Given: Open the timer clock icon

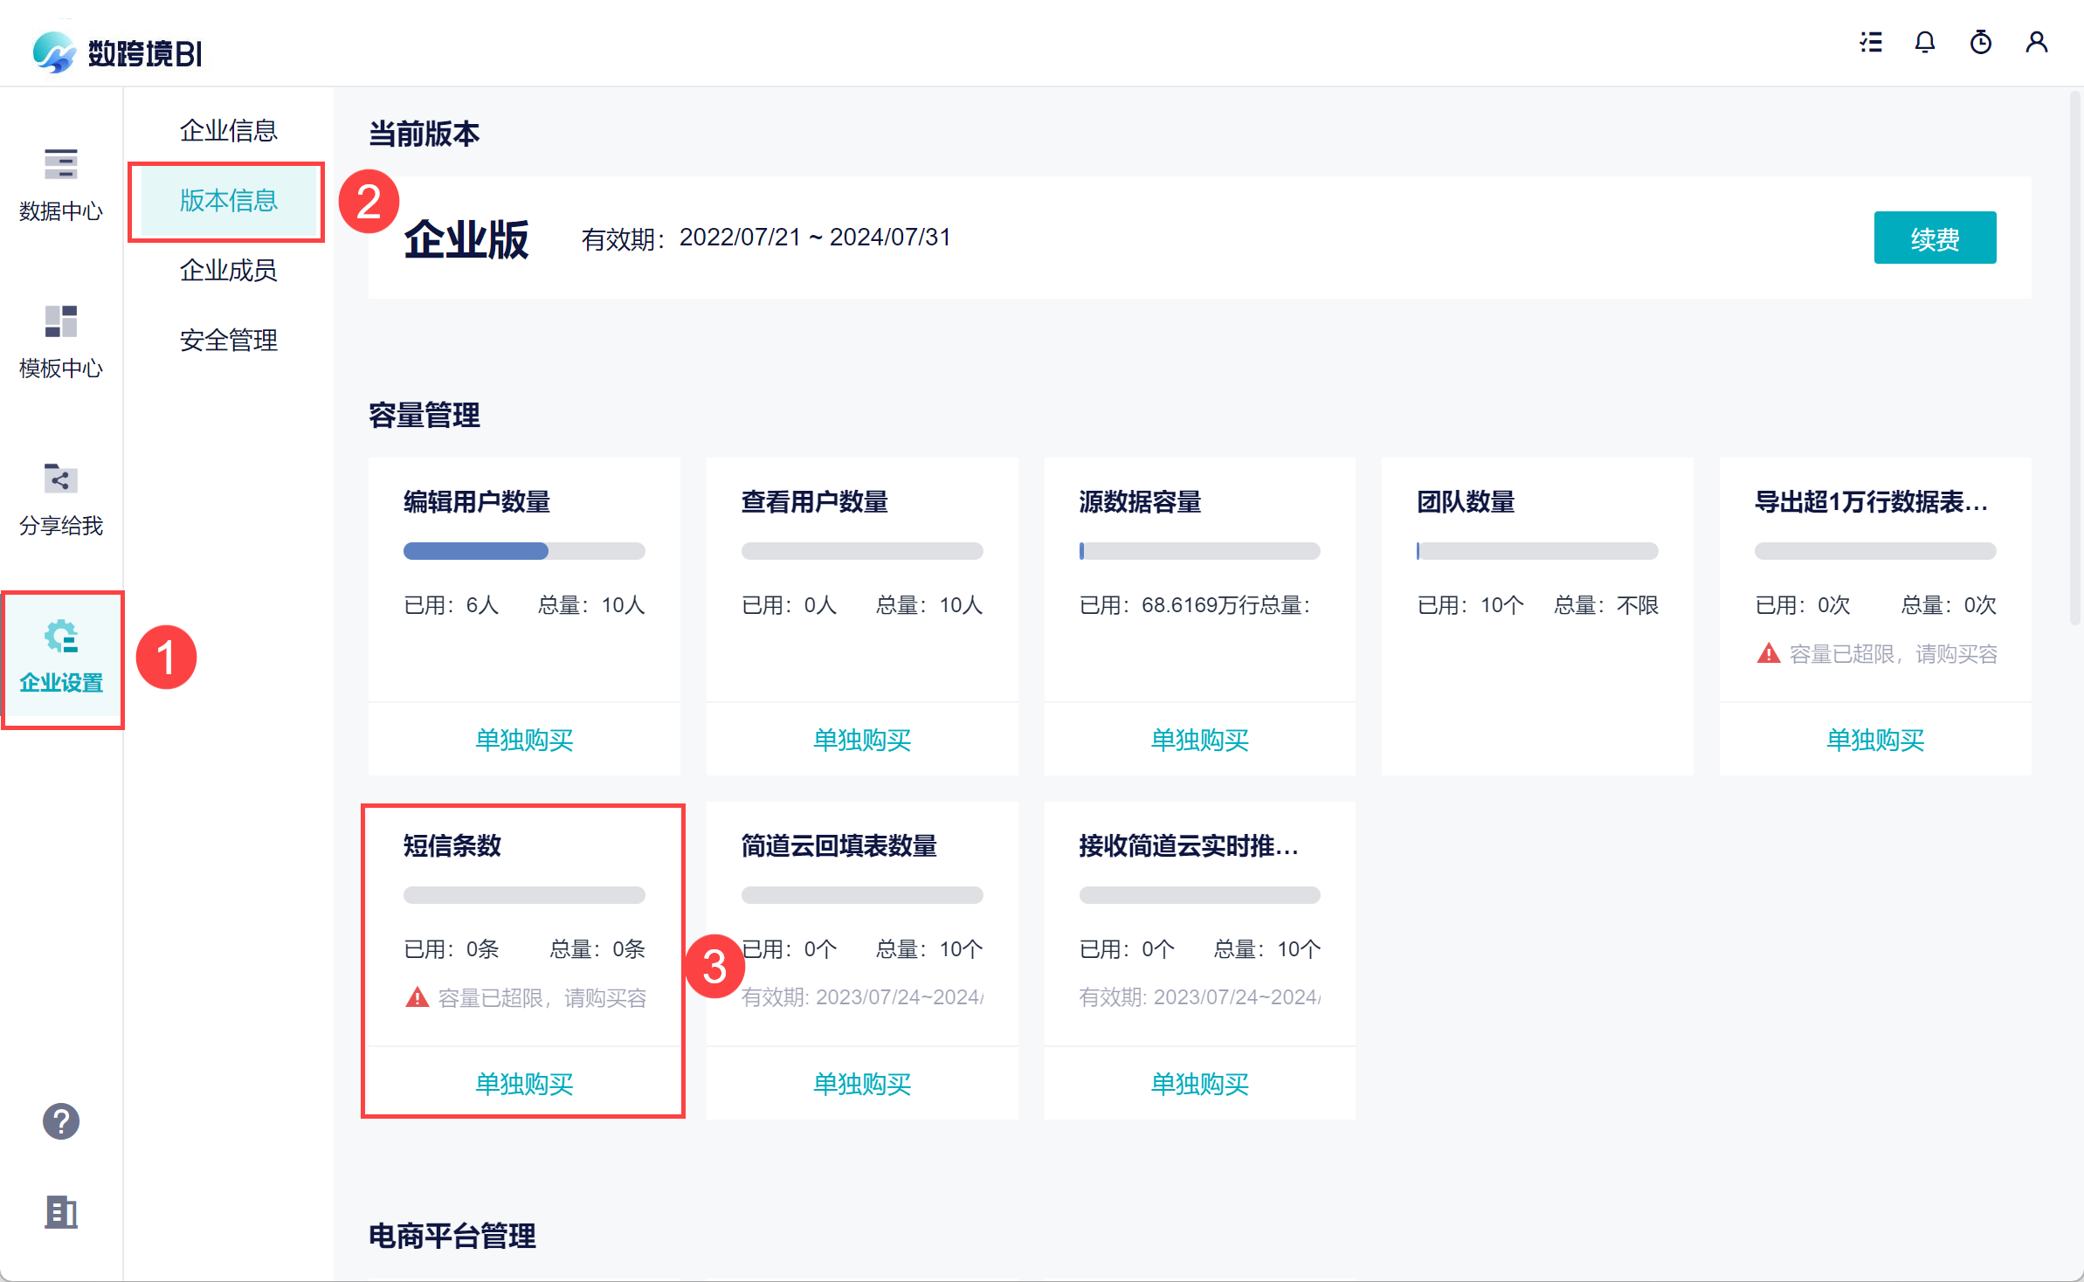Looking at the screenshot, I should click(x=1981, y=42).
